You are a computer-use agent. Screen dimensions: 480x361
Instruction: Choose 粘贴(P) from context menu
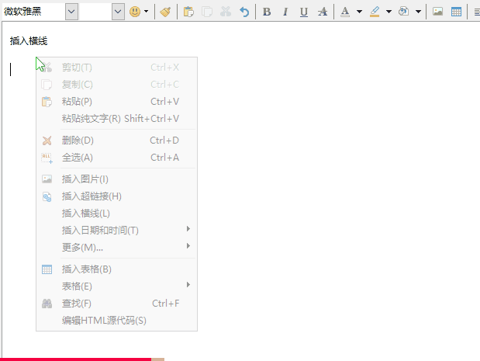116,102
